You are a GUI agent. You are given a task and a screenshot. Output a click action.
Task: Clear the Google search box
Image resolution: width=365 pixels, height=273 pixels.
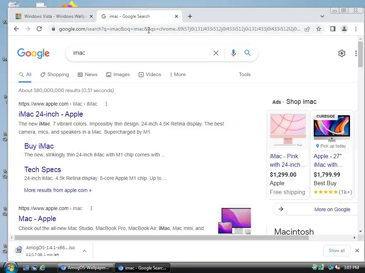point(216,53)
